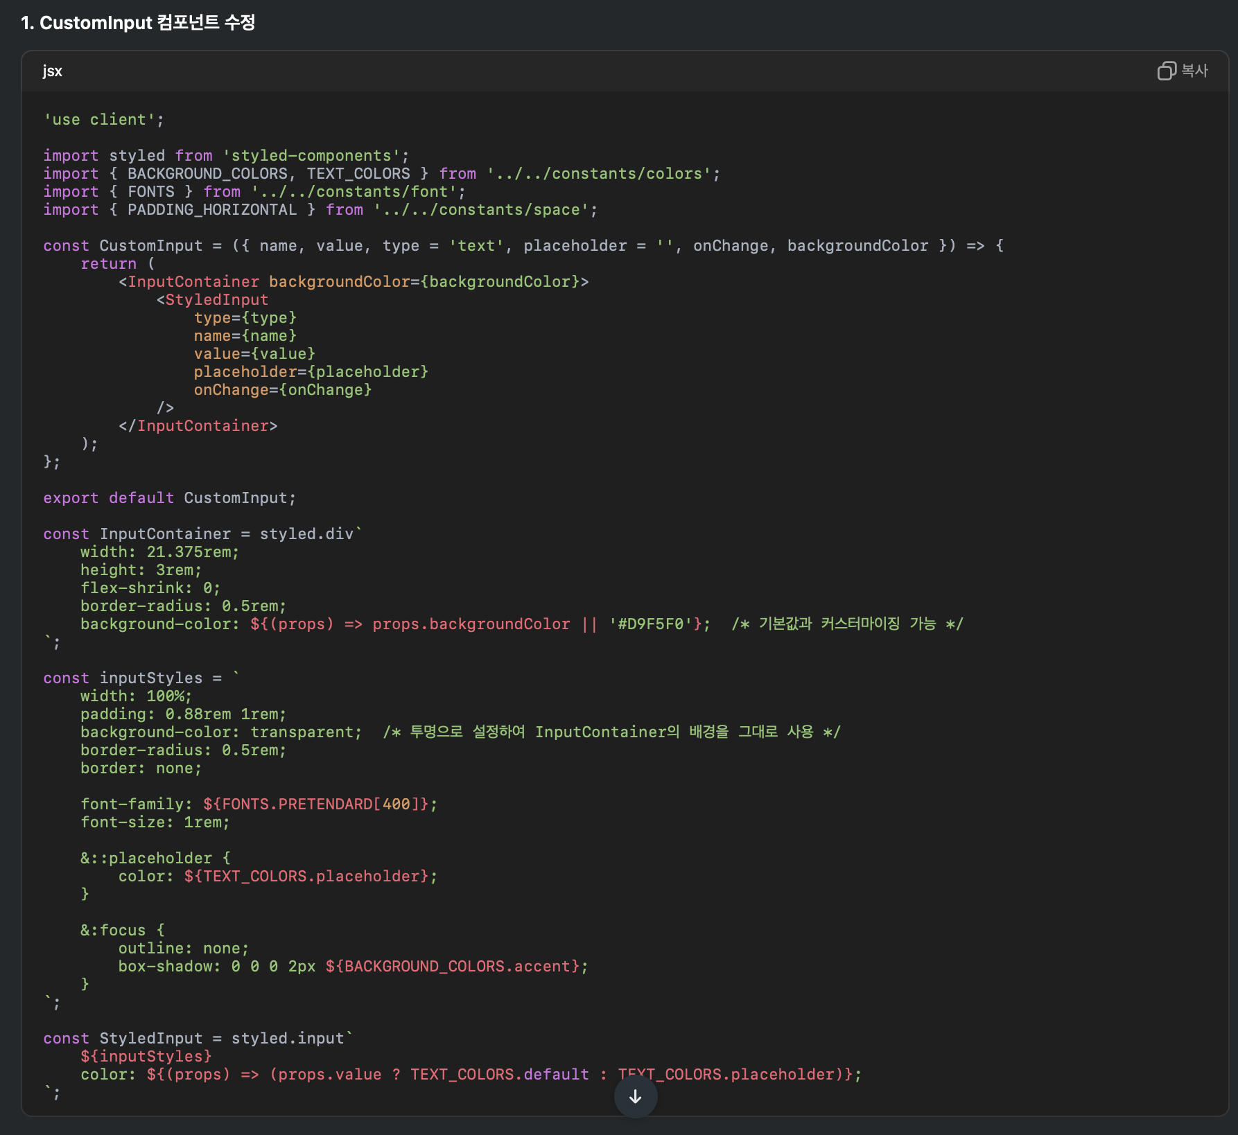Click the 'outline: none;' line

[184, 949]
